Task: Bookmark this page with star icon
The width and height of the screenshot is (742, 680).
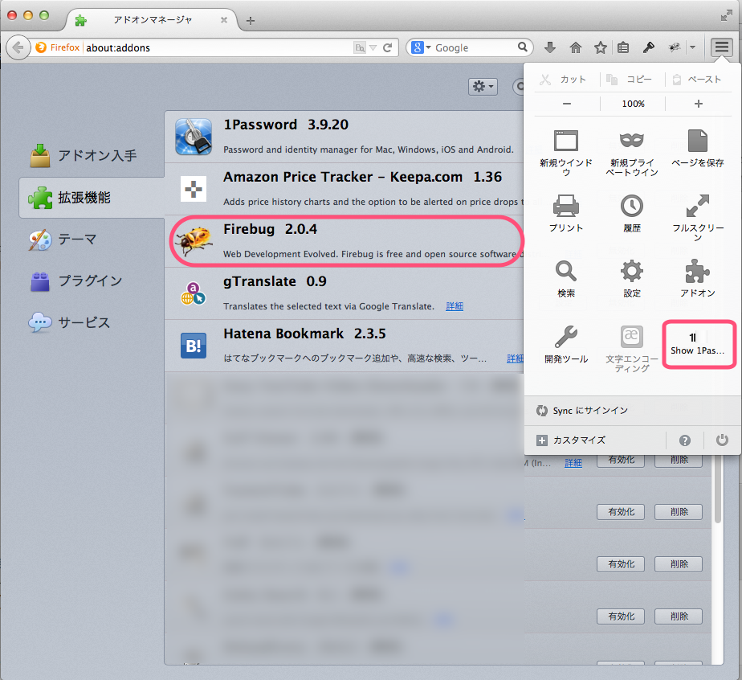Action: pos(601,47)
